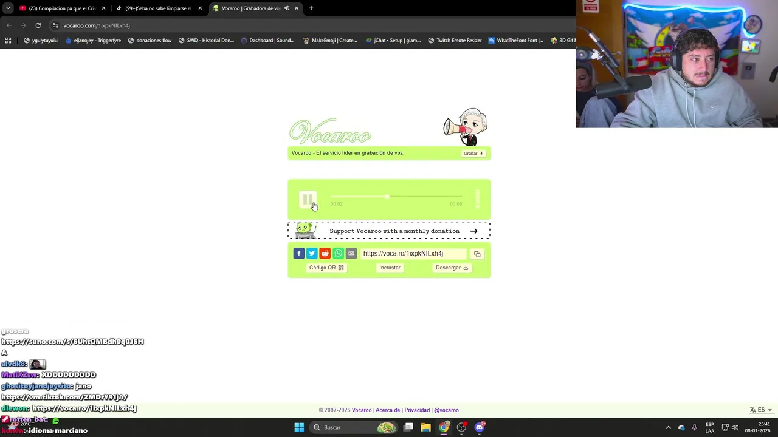Open the Código QR button

coord(326,268)
